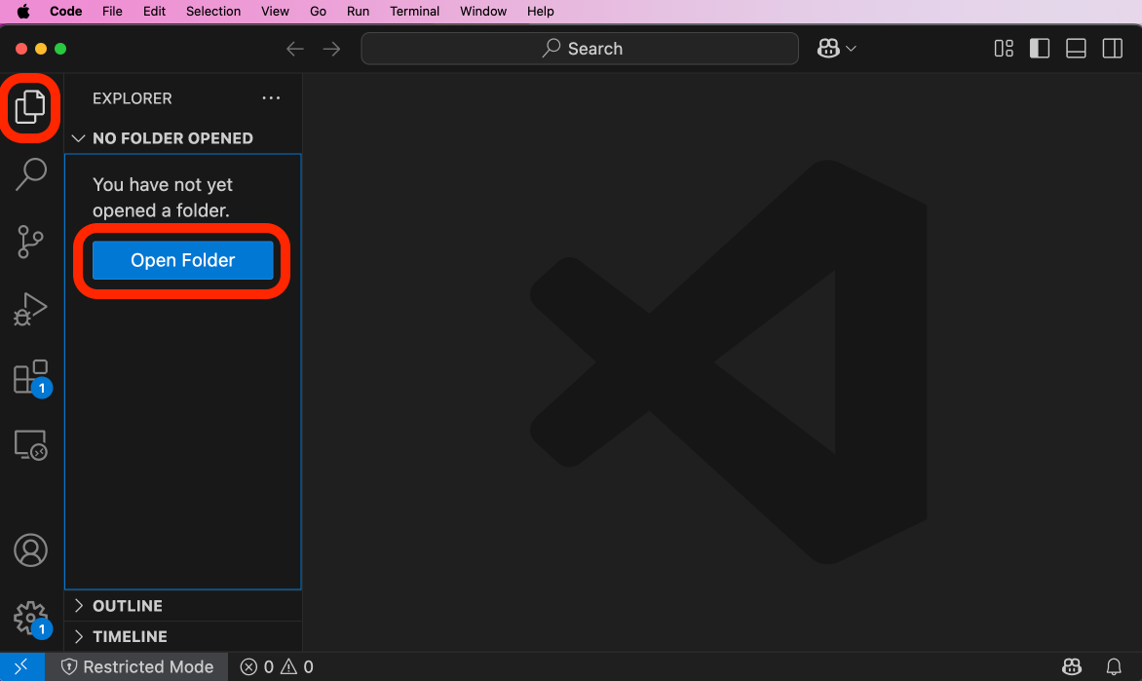Image resolution: width=1142 pixels, height=681 pixels.
Task: Click the EXPLORER panel title
Action: (132, 98)
